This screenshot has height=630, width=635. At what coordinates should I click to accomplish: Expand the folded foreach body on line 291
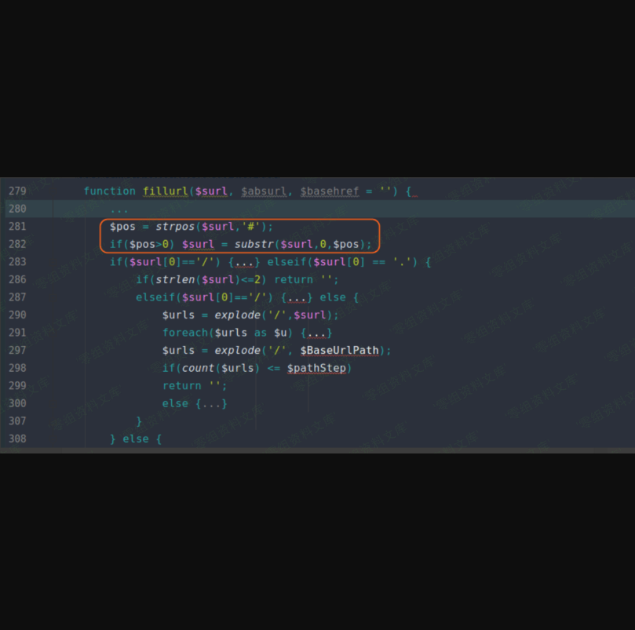(316, 333)
